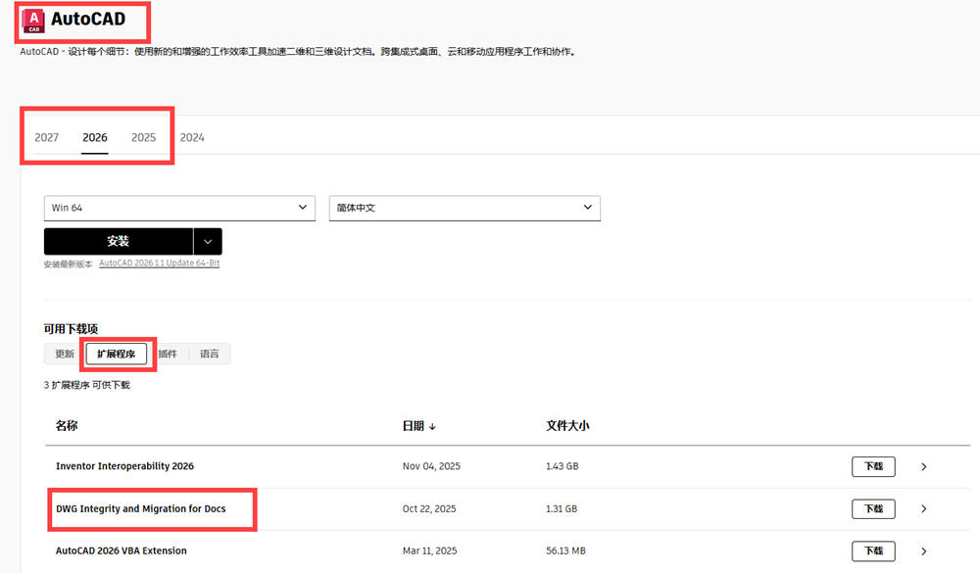980x573 pixels.
Task: Expand the arrow next to 安装 button
Action: 208,241
